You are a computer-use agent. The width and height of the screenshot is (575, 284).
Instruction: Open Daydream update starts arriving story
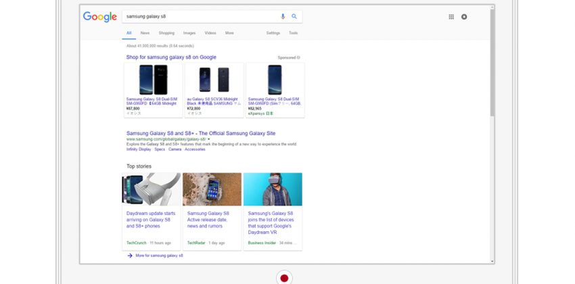[x=151, y=220]
